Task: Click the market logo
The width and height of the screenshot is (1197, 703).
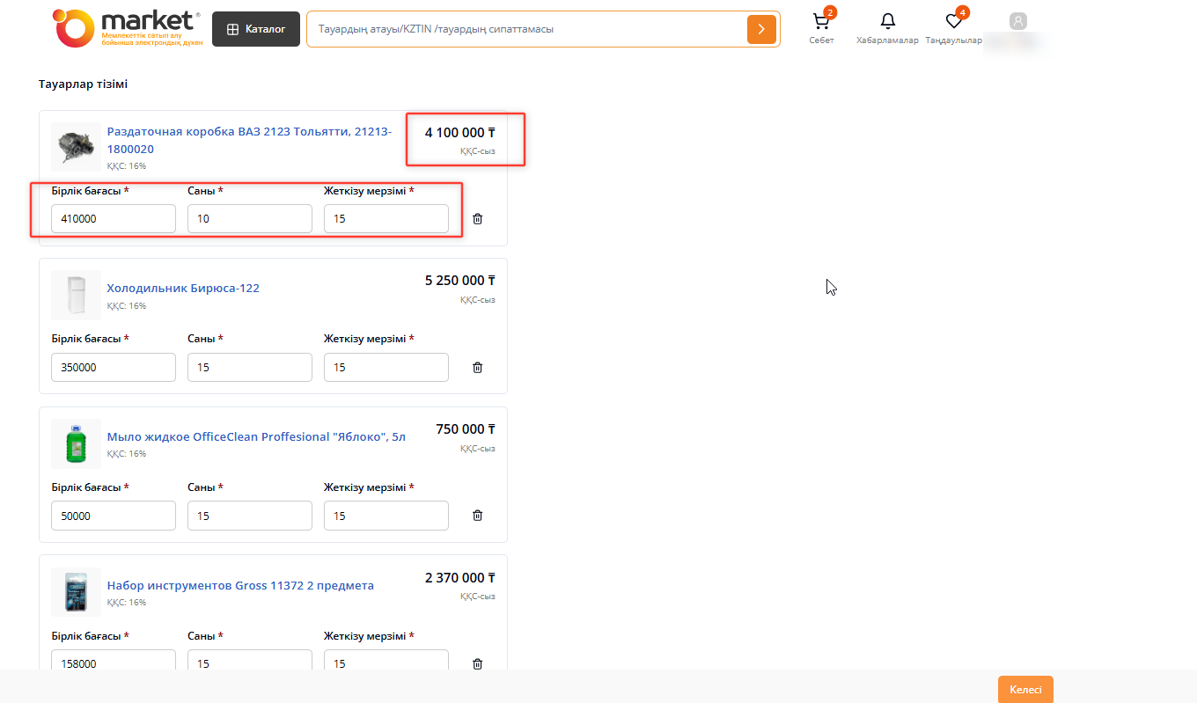Action: tap(129, 28)
